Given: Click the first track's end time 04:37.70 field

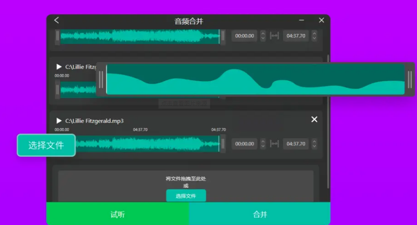Looking at the screenshot, I should 296,36.
